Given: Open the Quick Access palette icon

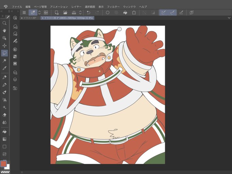Looking at the screenshot, I should click(x=15, y=18).
